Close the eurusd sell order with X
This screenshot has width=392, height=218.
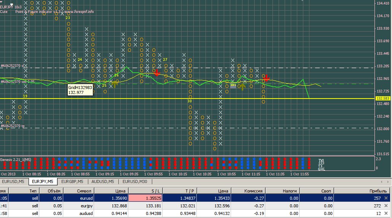pyautogui.click(x=386, y=198)
